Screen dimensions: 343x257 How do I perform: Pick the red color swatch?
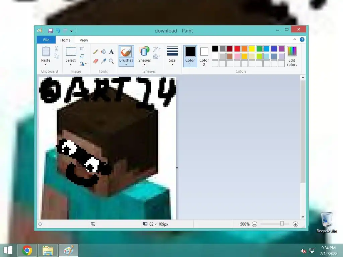[237, 49]
